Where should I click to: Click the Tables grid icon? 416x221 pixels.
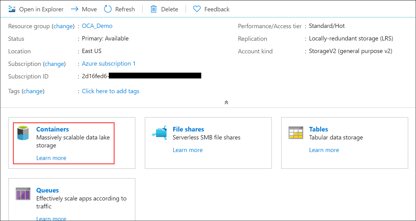click(296, 133)
